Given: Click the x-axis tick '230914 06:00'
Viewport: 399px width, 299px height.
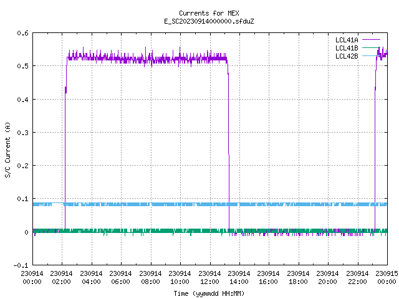Looking at the screenshot, I should (x=120, y=278).
